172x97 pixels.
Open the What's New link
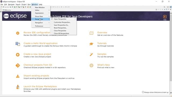(103, 65)
